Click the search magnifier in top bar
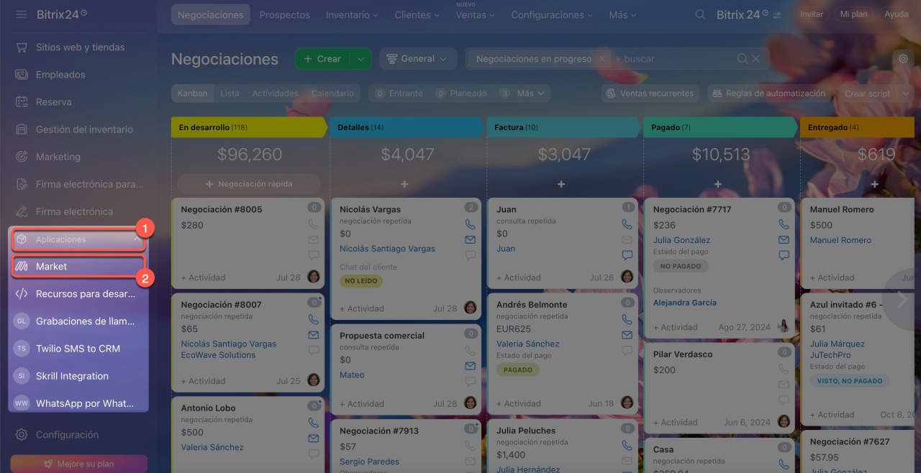The width and height of the screenshot is (921, 473). 700,14
